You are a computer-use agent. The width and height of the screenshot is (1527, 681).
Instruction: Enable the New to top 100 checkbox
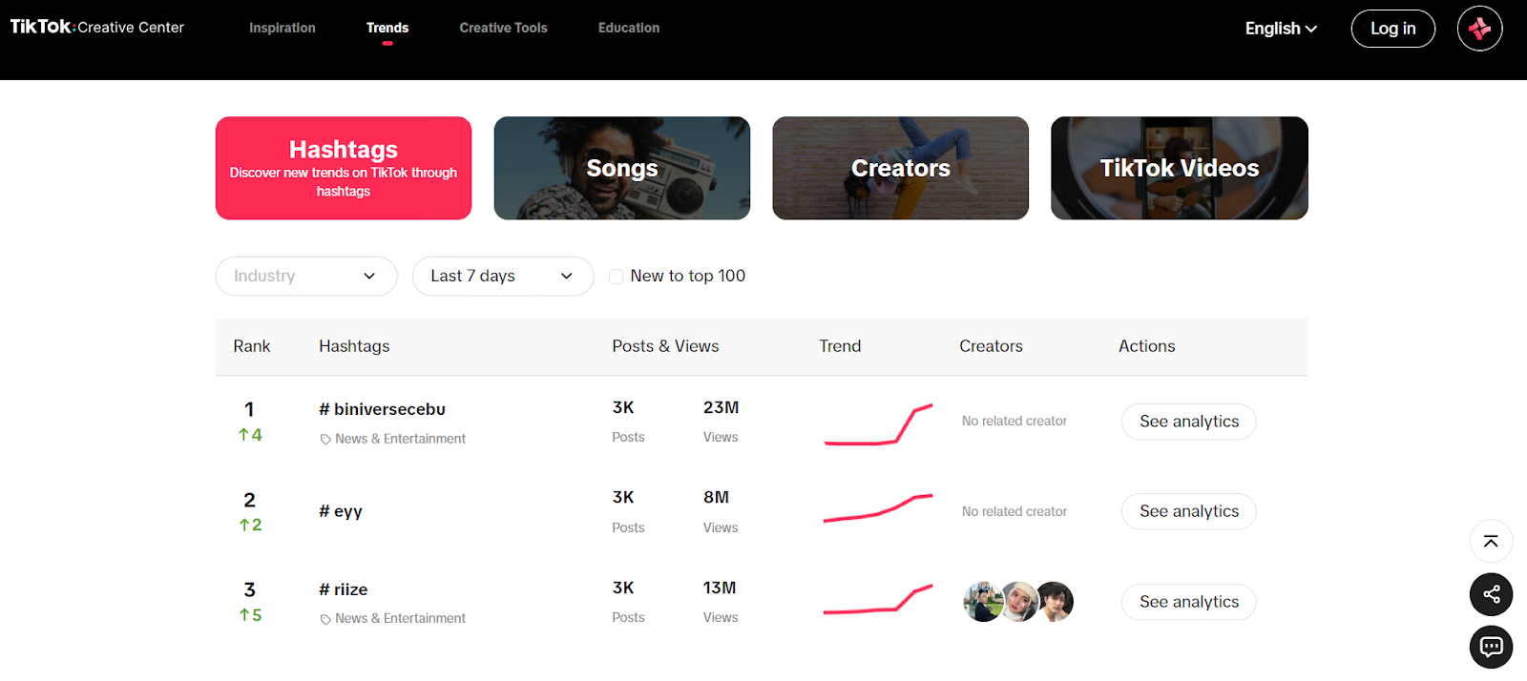pos(617,277)
